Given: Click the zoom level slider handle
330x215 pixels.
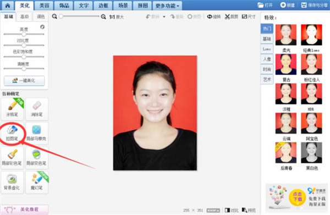Looking at the screenshot, I should click(x=61, y=16).
